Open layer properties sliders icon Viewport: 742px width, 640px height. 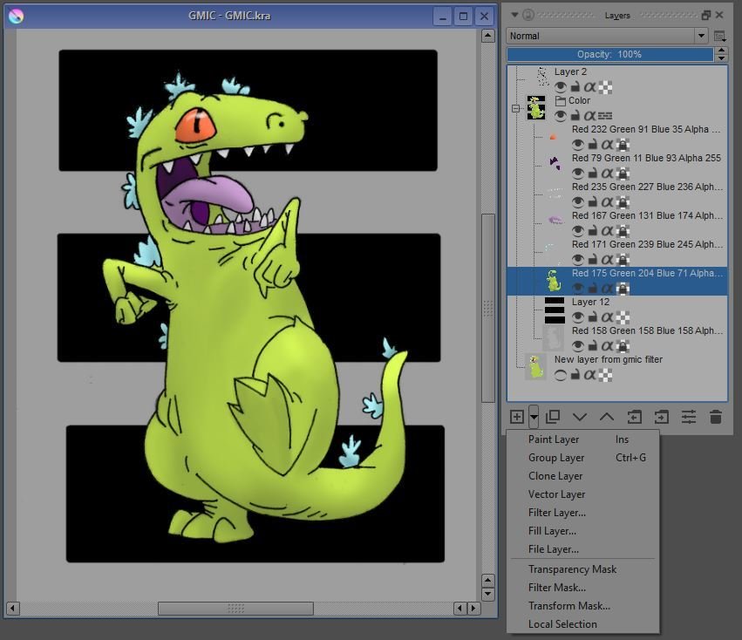coord(689,417)
